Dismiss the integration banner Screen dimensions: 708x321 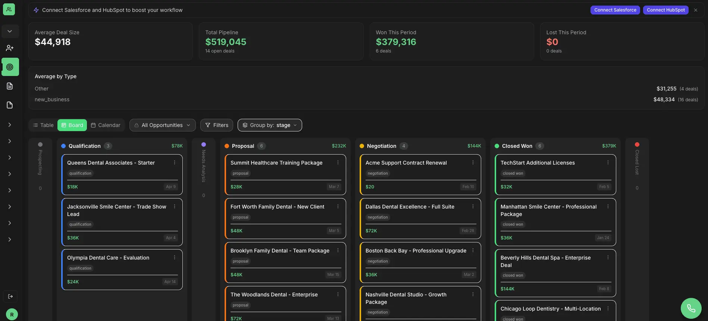696,10
